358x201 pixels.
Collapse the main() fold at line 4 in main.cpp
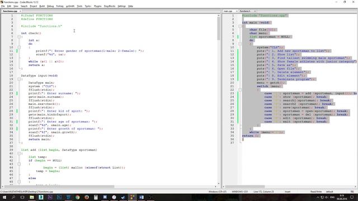point(240,26)
